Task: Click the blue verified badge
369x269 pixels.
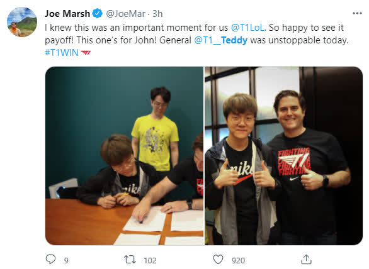Action: [x=97, y=13]
